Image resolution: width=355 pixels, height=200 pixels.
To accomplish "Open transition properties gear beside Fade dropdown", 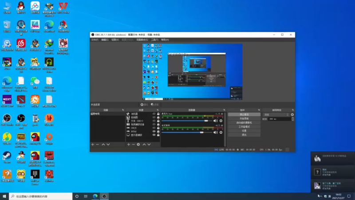I will pos(292,115).
